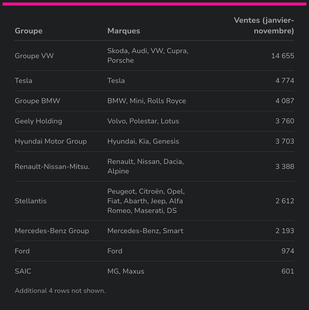This screenshot has height=310, width=309.
Task: Select the sales figure 2 612
Action: (285, 201)
